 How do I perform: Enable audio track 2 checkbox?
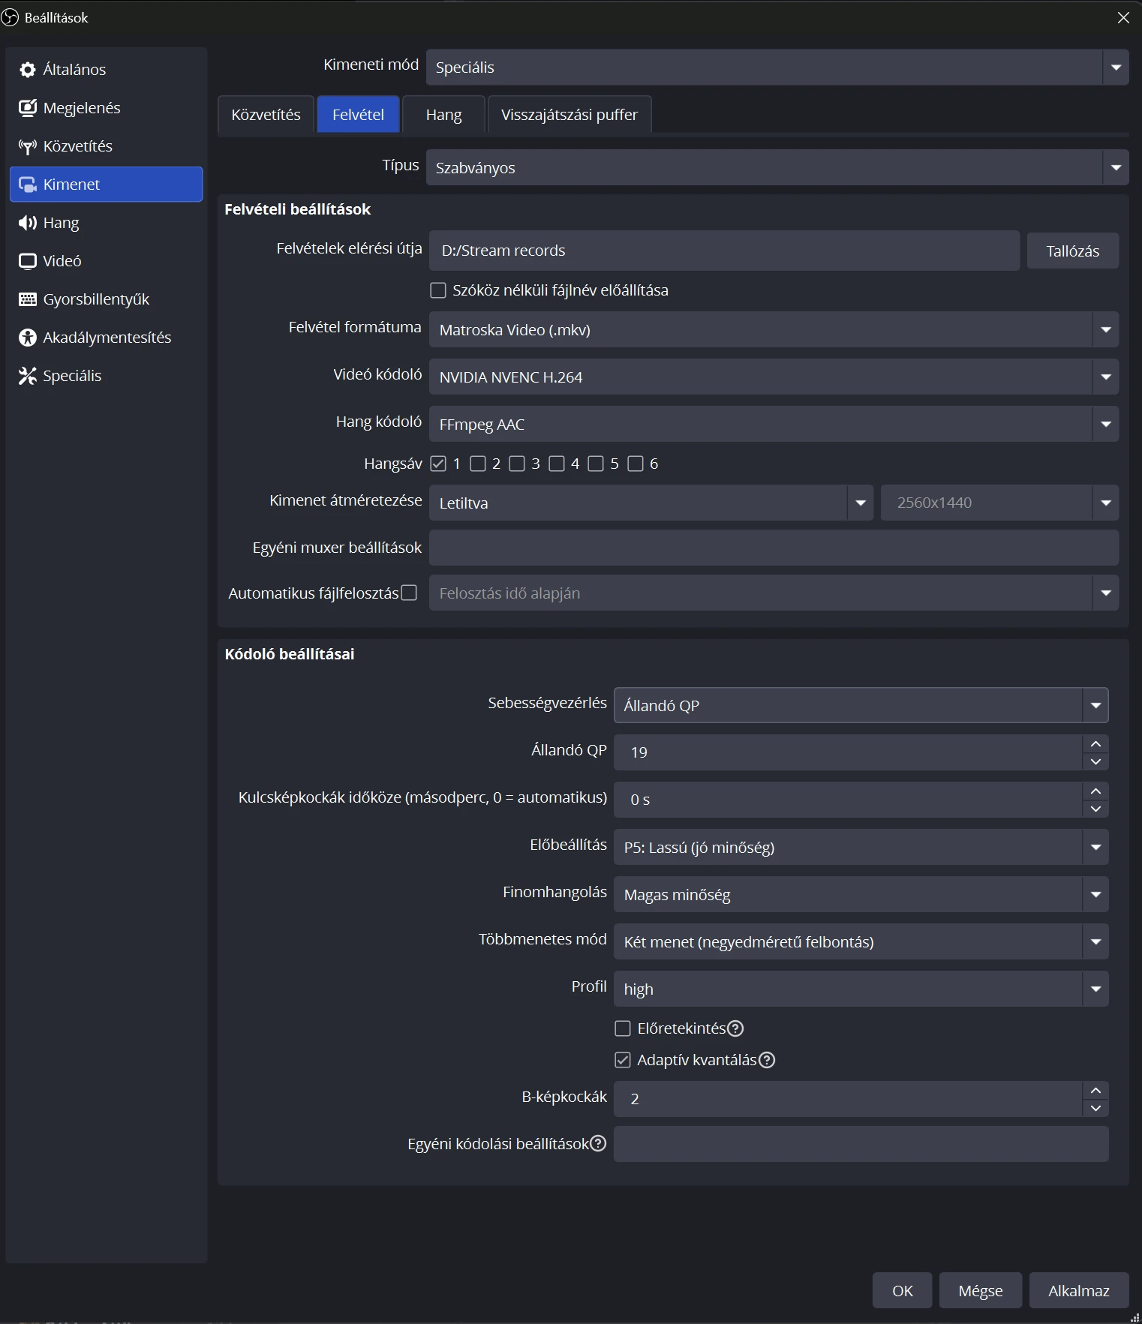pos(478,464)
